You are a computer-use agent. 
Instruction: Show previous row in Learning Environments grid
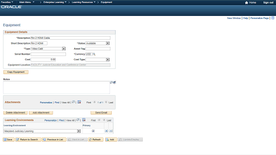point(99,120)
